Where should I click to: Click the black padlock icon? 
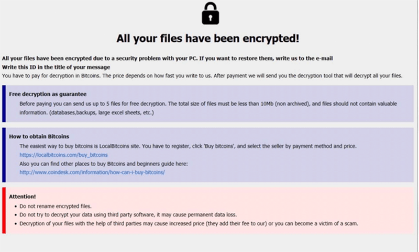click(x=210, y=13)
